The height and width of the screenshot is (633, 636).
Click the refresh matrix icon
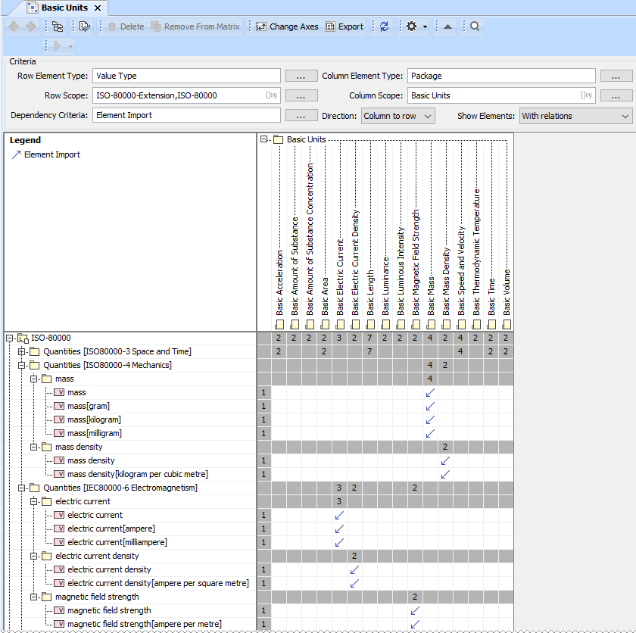[384, 27]
